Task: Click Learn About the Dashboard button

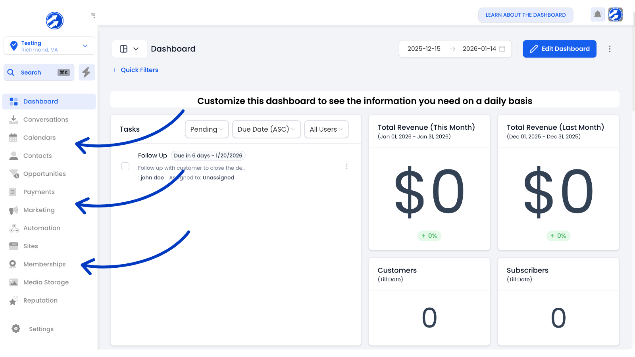Action: tap(526, 15)
